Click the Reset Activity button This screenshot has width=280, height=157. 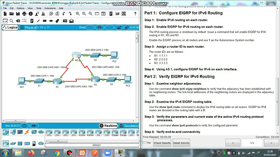[x=181, y=143]
